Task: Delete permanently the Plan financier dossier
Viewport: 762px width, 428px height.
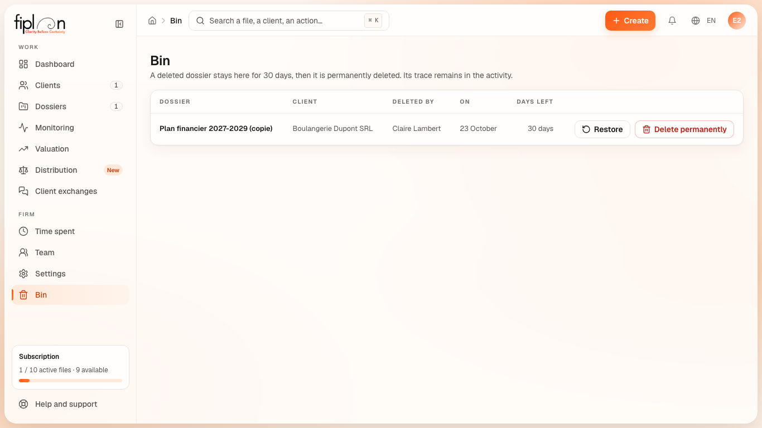Action: pos(684,129)
